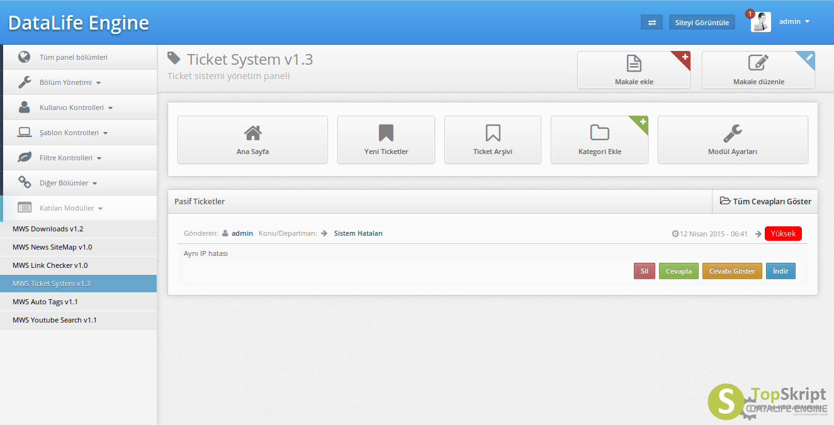Viewport: 834px width, 425px height.
Task: Click the Makale ekle label text
Action: (634, 82)
